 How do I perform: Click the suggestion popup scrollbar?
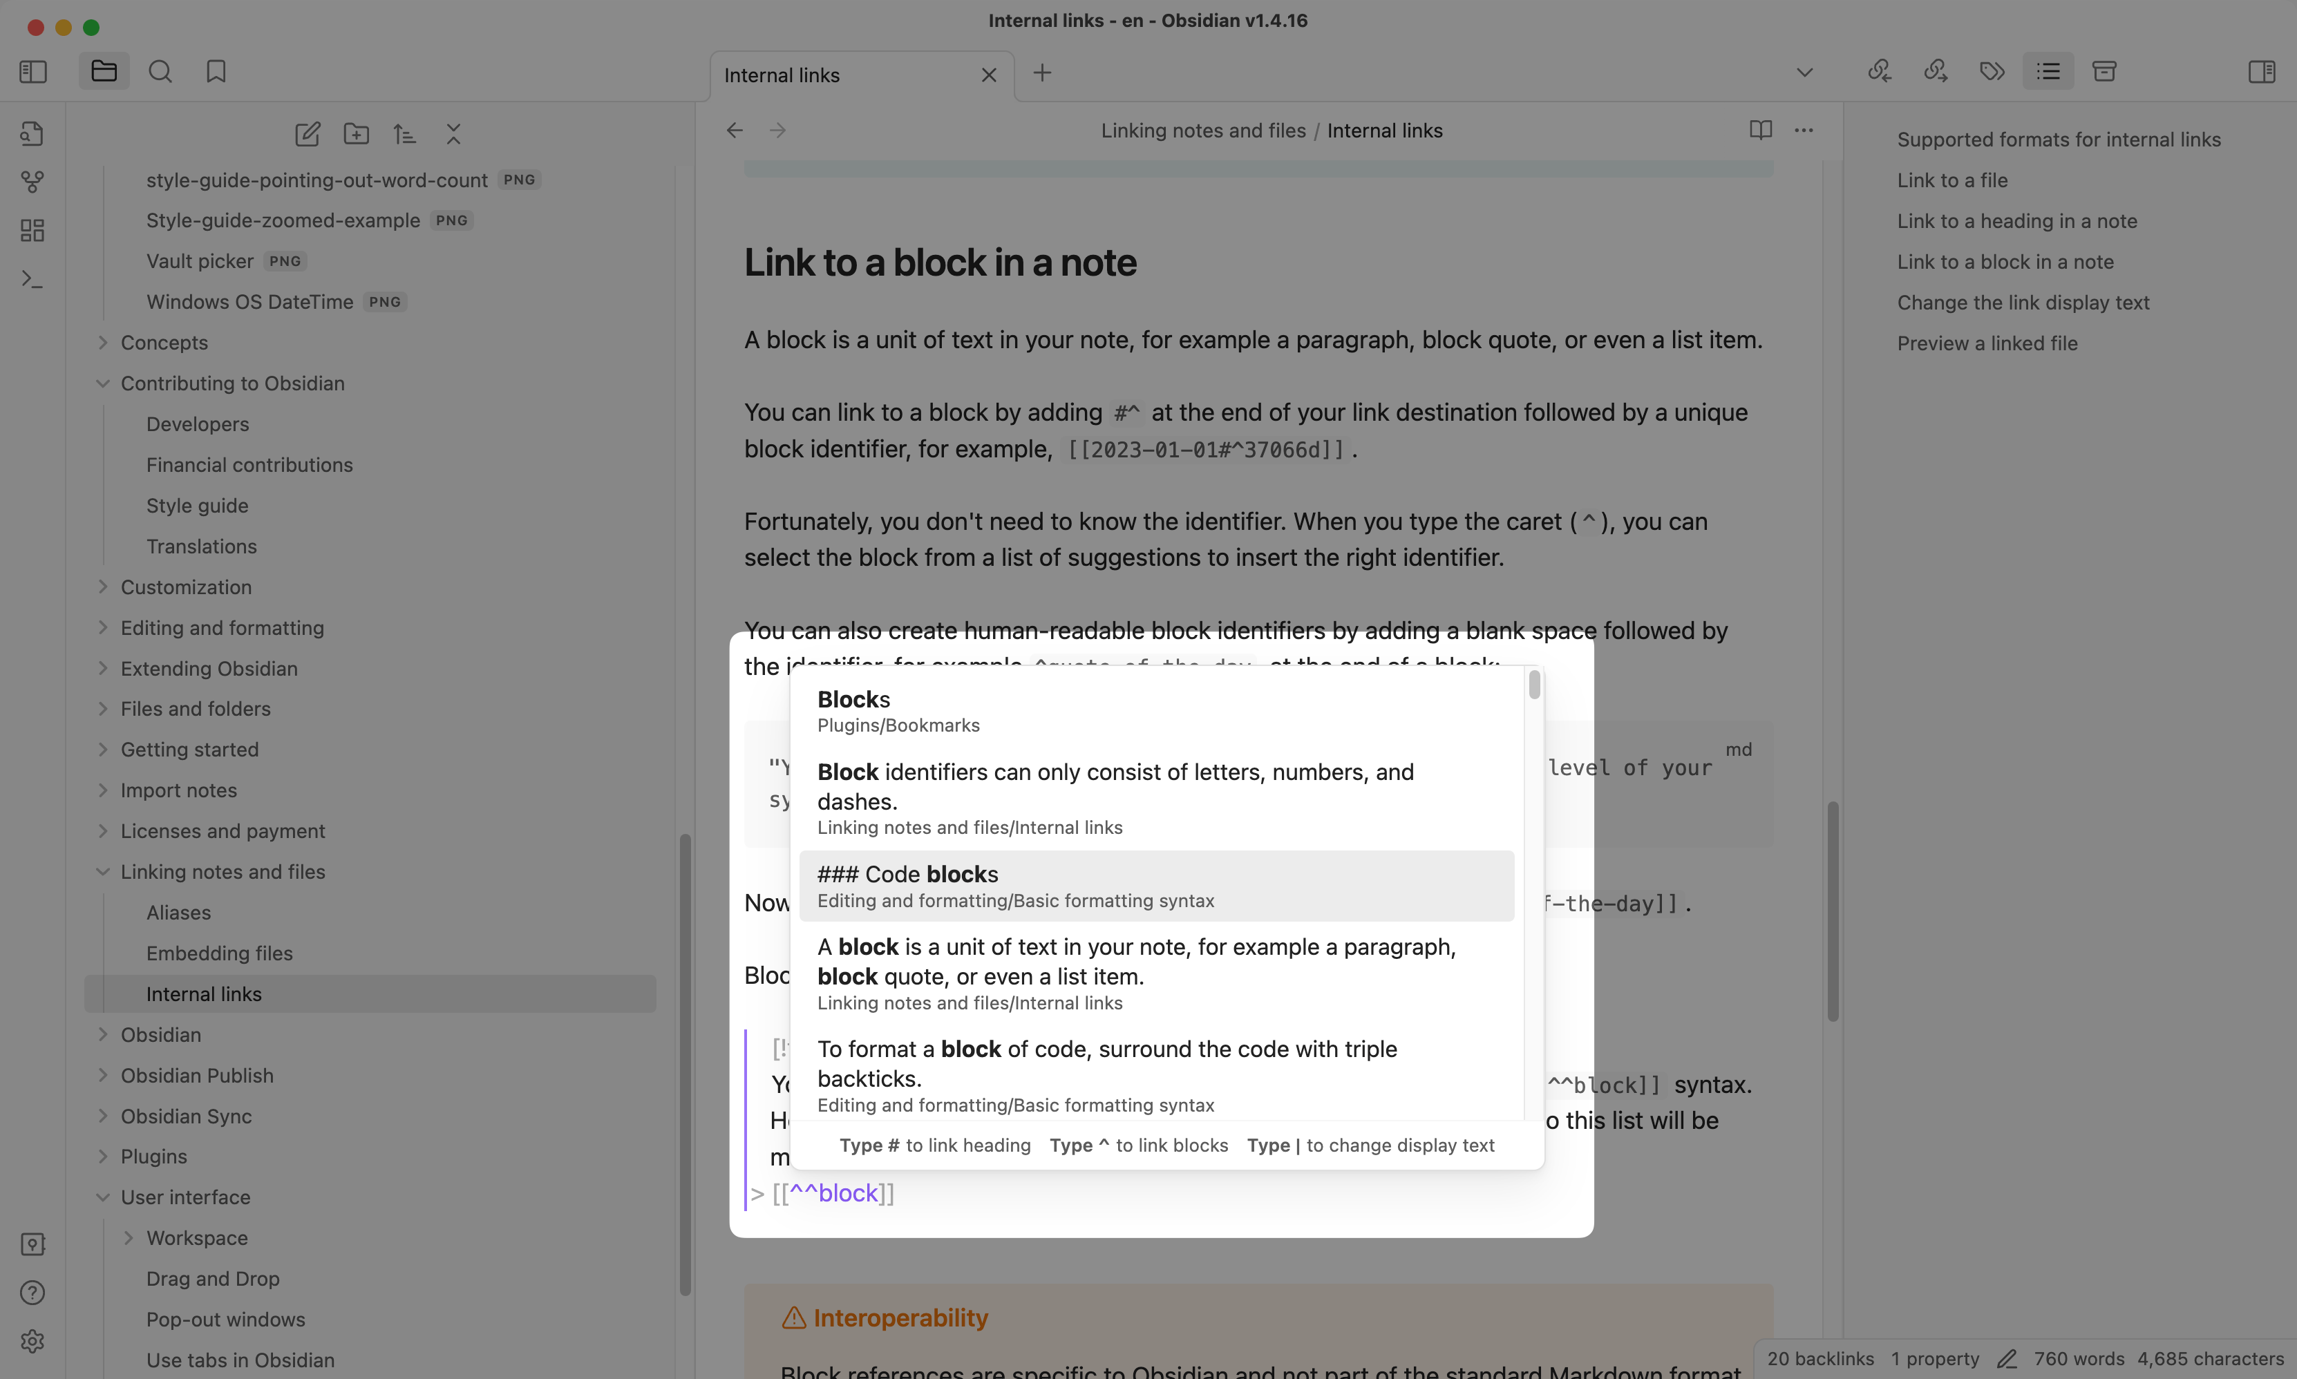[1534, 685]
